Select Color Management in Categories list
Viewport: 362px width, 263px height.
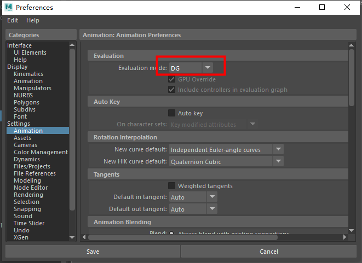coord(41,152)
